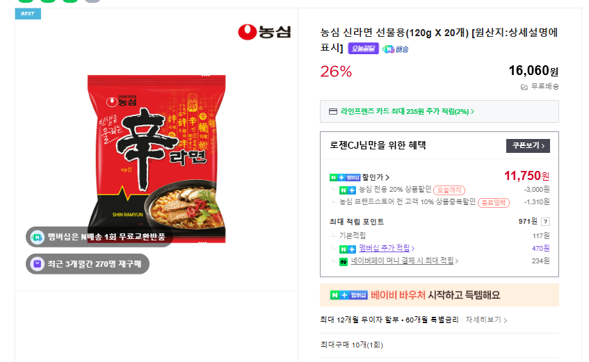Click the Nongshim brand logo

click(x=264, y=32)
